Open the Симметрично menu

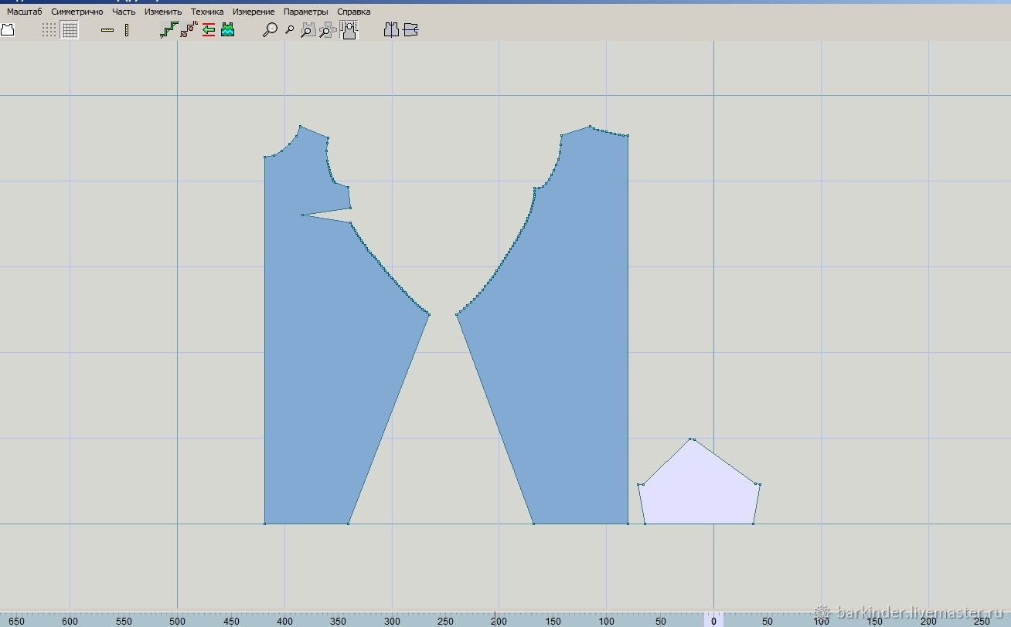tap(77, 12)
